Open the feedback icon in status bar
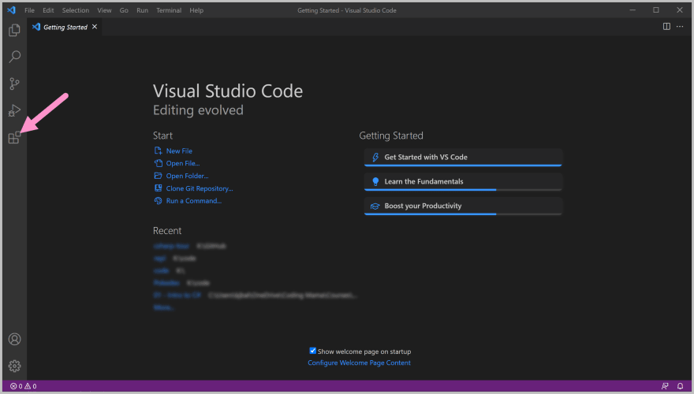The height and width of the screenshot is (394, 694). click(x=665, y=386)
